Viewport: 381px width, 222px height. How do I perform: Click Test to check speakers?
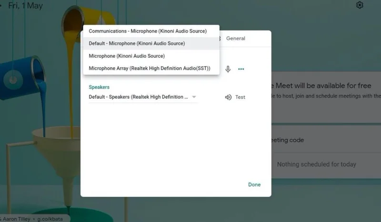click(240, 97)
